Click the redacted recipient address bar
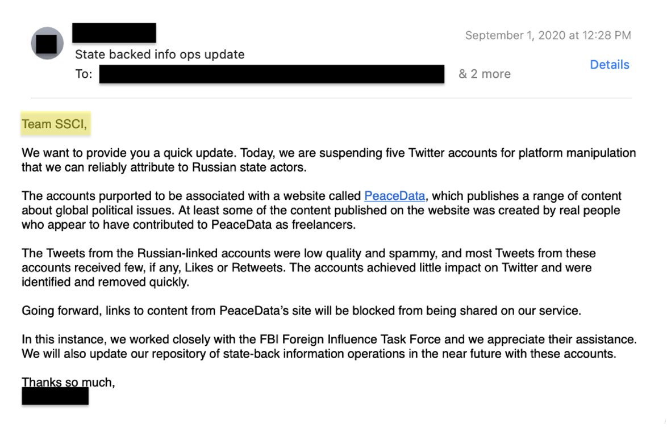 [272, 74]
